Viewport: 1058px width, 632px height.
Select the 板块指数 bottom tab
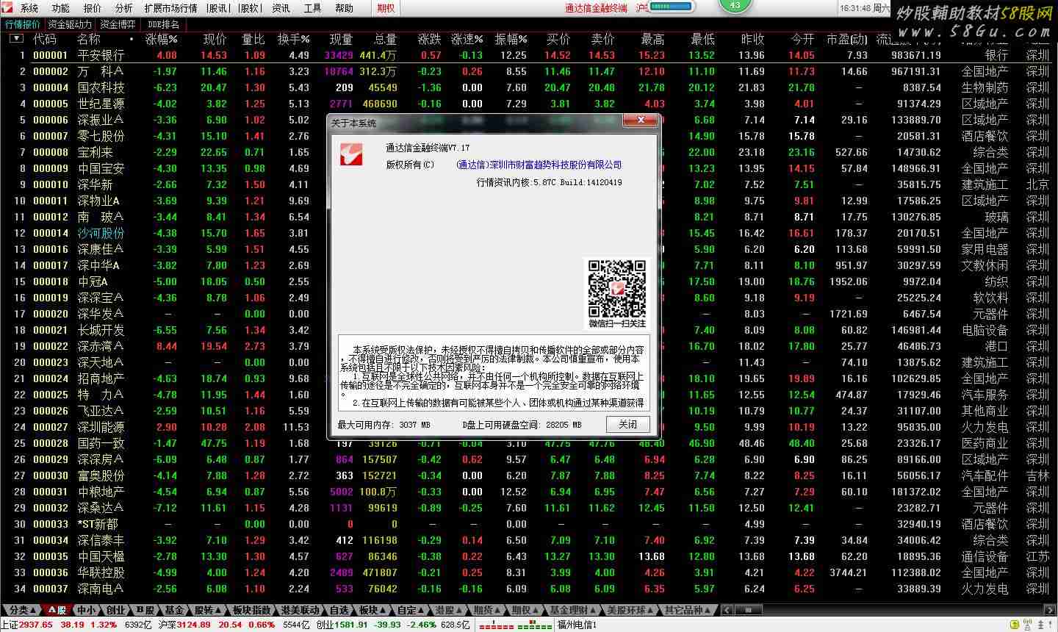coord(252,610)
